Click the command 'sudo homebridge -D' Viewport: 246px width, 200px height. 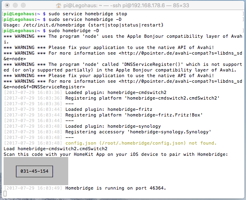click(x=74, y=31)
